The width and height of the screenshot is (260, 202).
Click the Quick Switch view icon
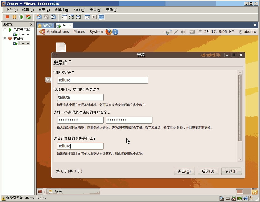(x=71, y=17)
